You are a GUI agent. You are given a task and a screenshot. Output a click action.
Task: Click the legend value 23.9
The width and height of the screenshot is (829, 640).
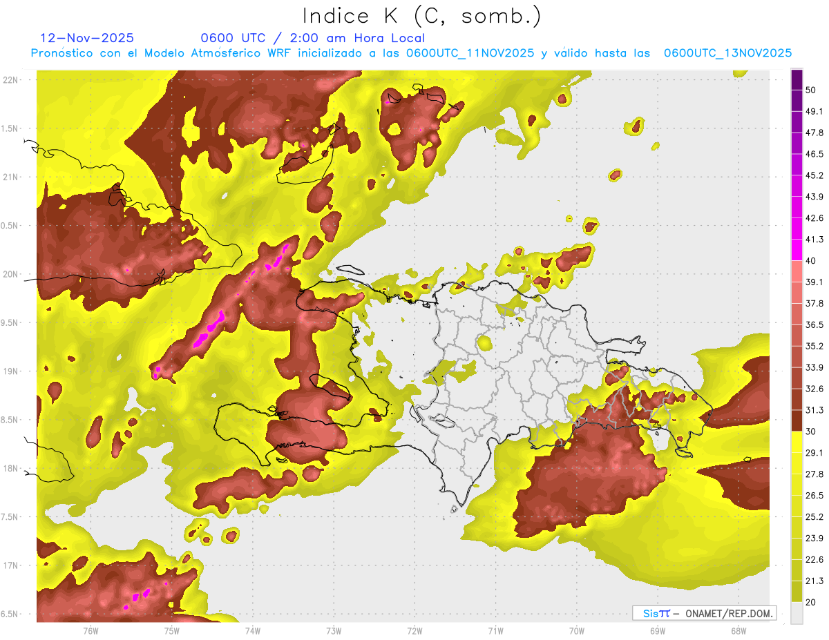[x=814, y=538]
